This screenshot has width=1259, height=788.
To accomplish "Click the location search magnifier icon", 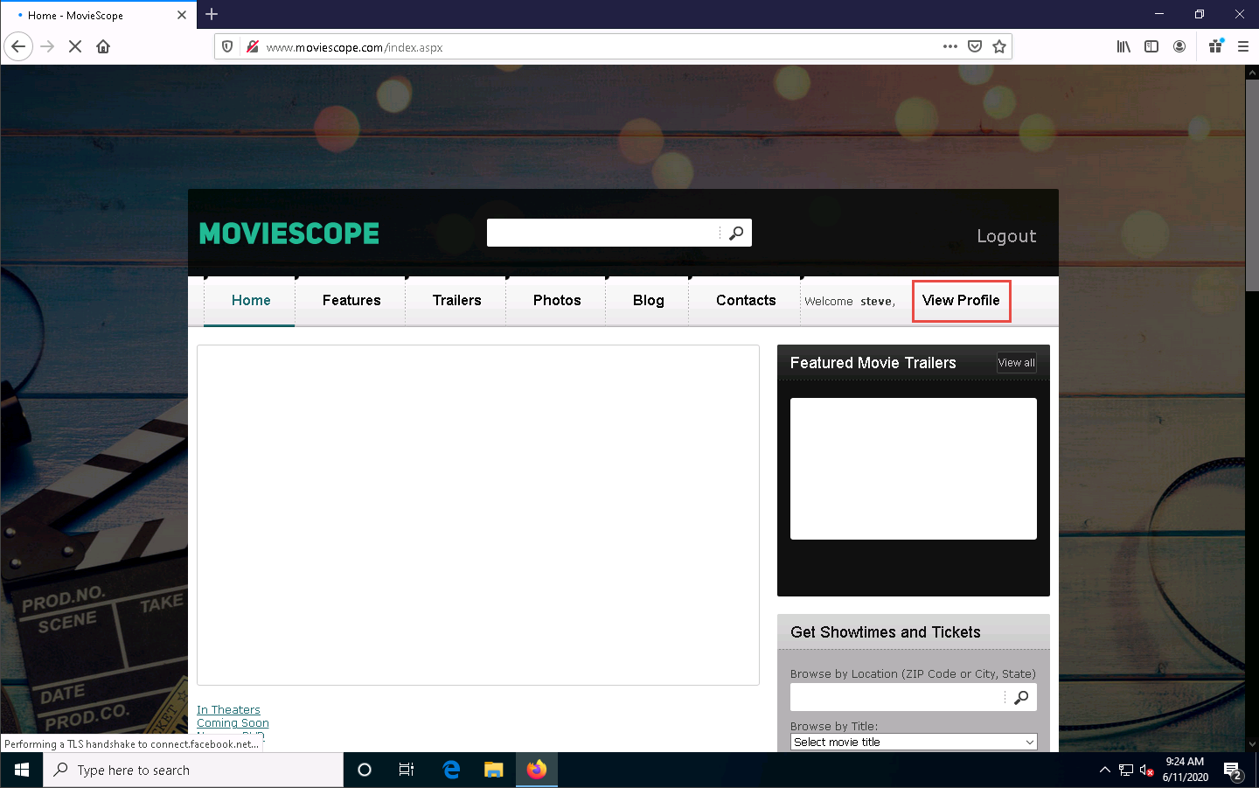I will coord(1020,698).
